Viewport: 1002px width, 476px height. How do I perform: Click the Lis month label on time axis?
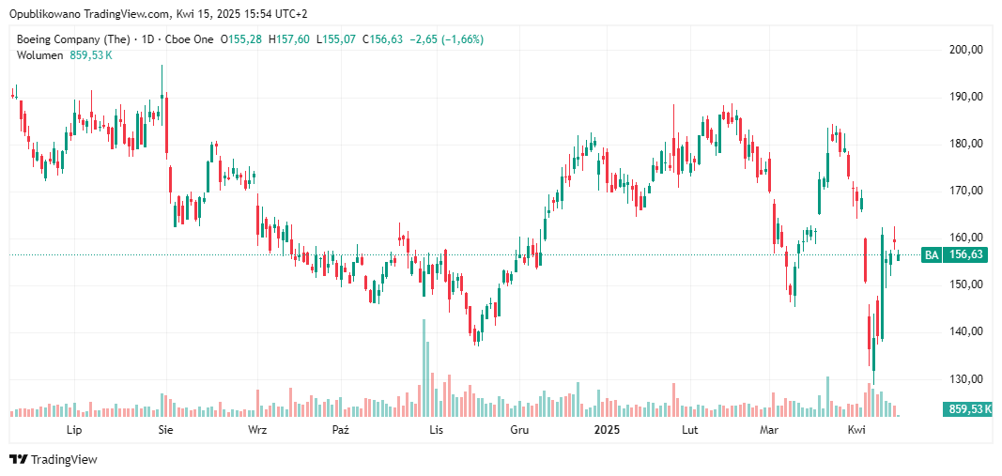436,430
